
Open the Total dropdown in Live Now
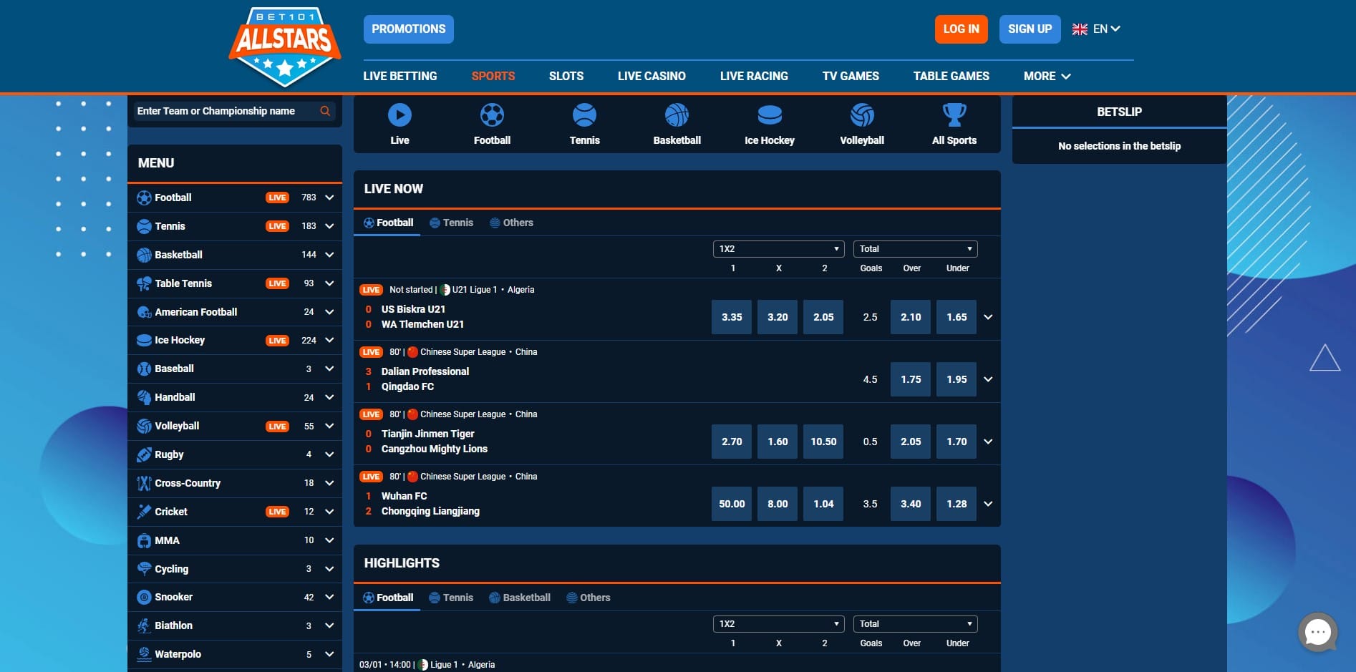click(x=915, y=249)
